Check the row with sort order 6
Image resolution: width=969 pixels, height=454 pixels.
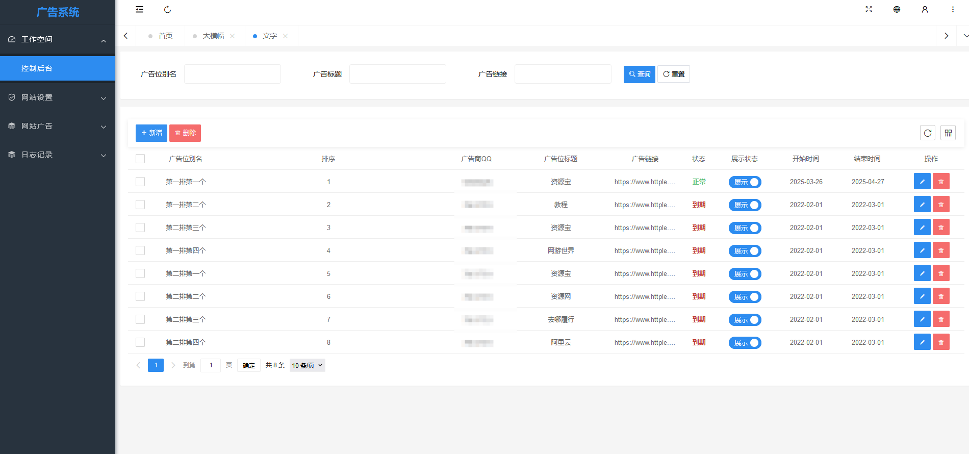140,296
